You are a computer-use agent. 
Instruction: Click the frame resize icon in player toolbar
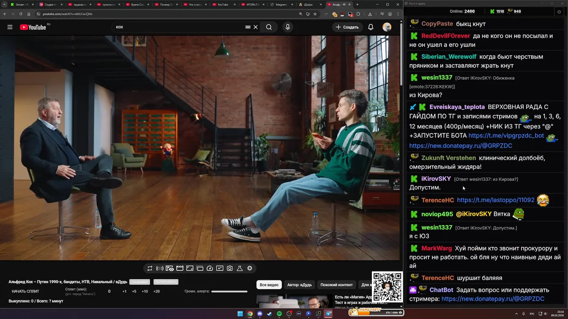(x=189, y=268)
